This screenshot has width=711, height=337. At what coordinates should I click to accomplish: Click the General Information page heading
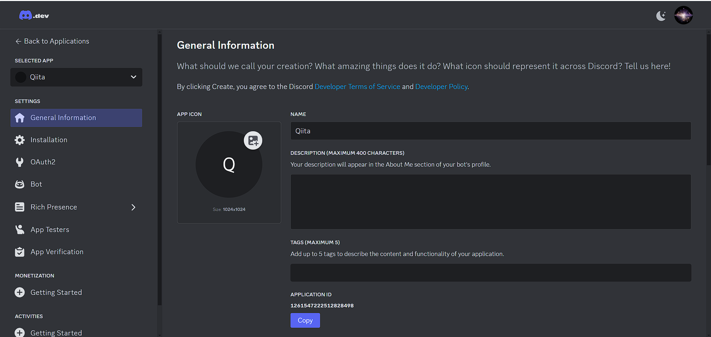point(226,45)
